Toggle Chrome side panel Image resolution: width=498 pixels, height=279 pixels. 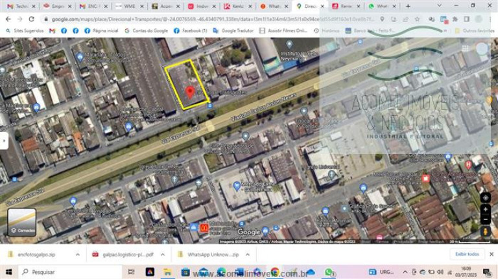466,19
